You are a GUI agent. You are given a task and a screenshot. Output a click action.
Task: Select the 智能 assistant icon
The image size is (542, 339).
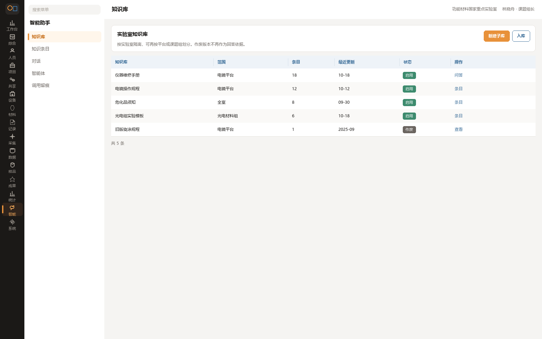tap(12, 210)
